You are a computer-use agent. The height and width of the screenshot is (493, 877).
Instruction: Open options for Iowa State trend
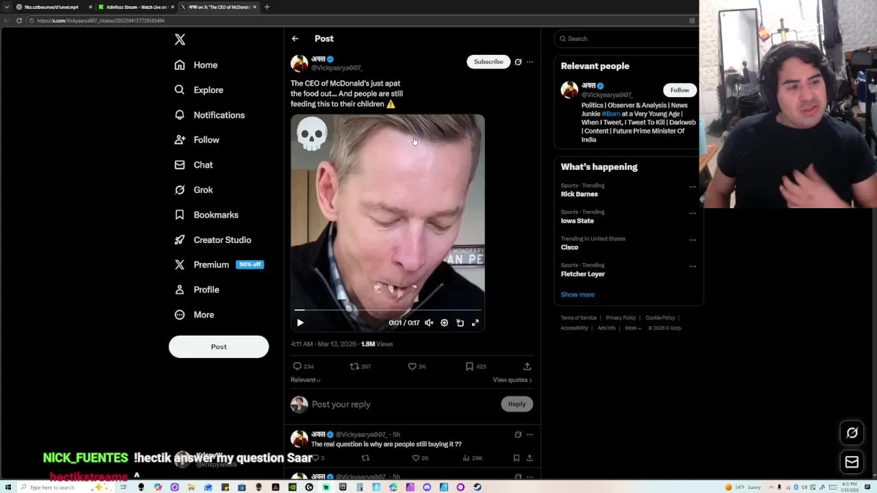coord(692,213)
